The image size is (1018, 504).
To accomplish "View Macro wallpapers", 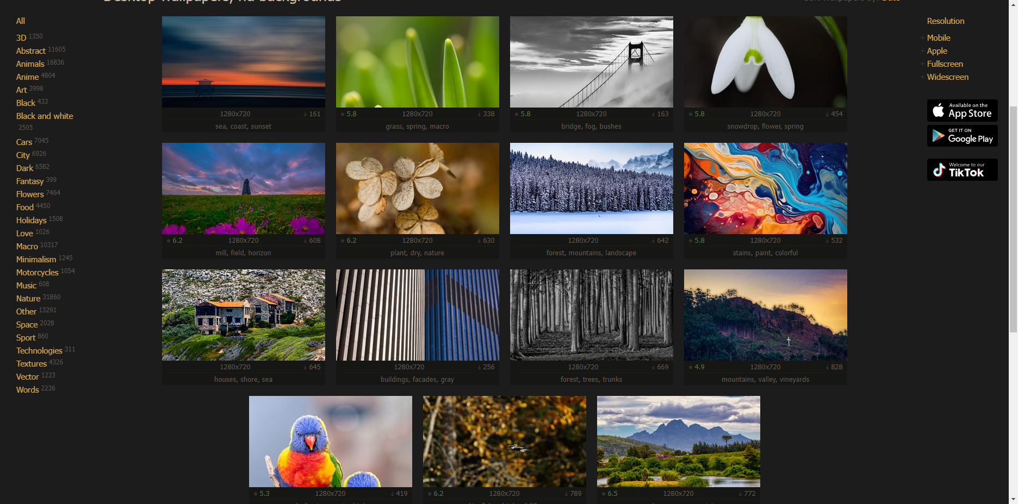I will [x=27, y=247].
